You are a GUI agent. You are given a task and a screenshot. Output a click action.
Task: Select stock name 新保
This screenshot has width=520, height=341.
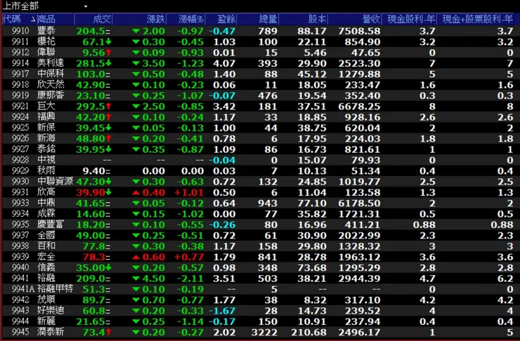click(x=46, y=128)
